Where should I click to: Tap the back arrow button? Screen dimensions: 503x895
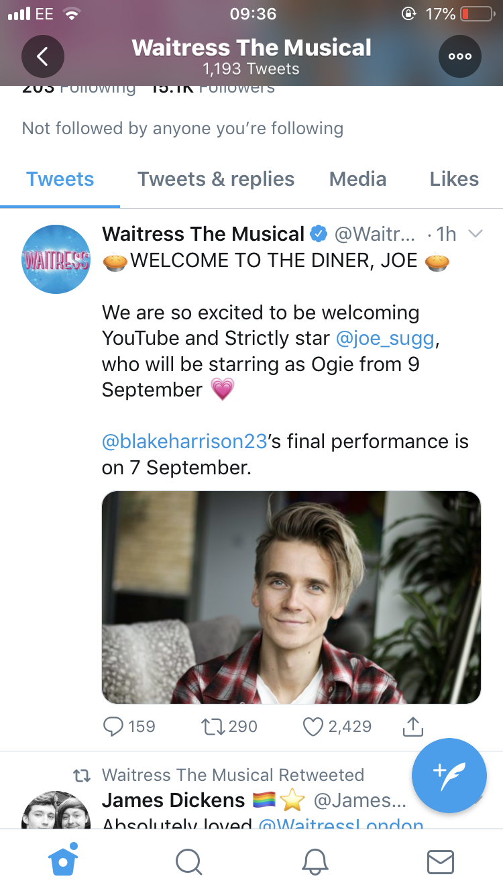pos(43,56)
